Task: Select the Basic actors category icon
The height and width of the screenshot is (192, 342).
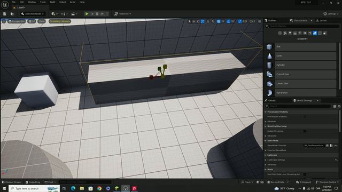Action: click(x=285, y=33)
